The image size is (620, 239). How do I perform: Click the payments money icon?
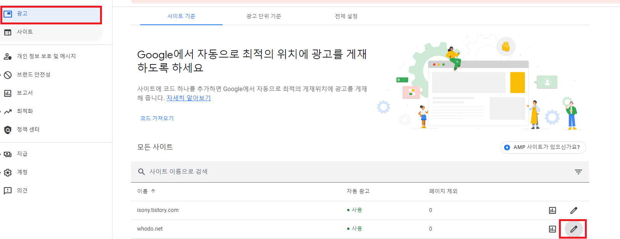point(8,154)
